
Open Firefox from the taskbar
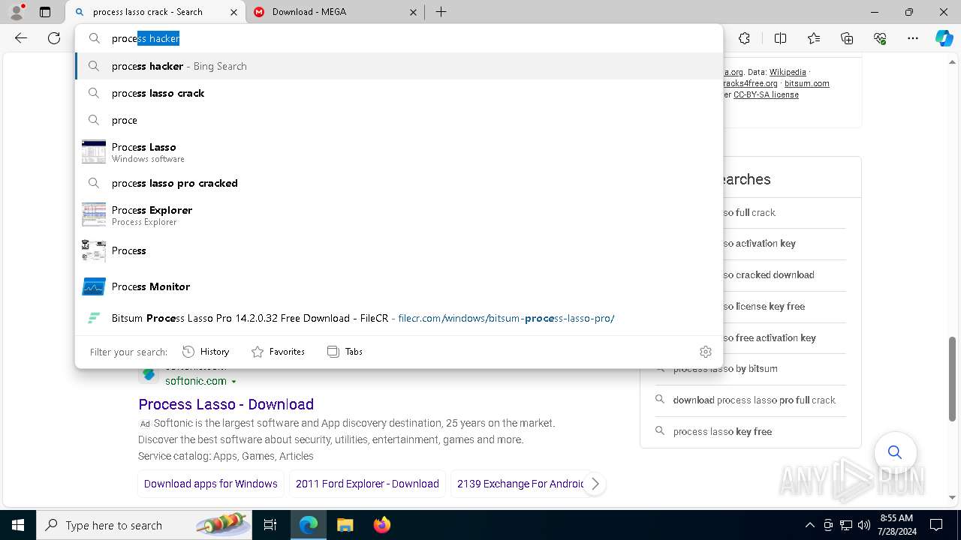(381, 525)
